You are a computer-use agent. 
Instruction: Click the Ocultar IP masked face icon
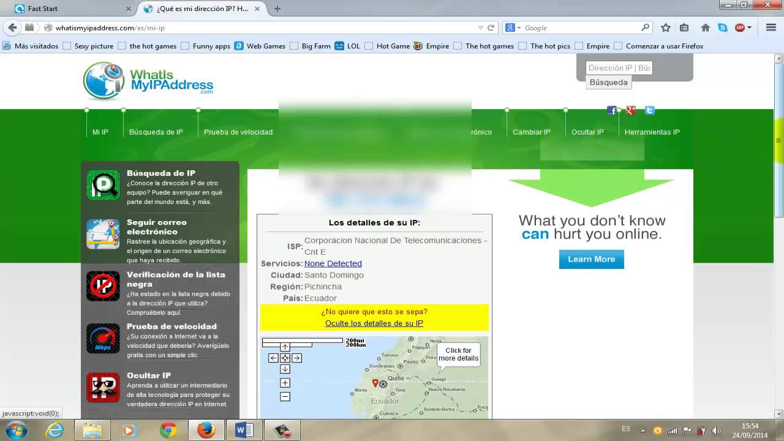[x=103, y=387]
